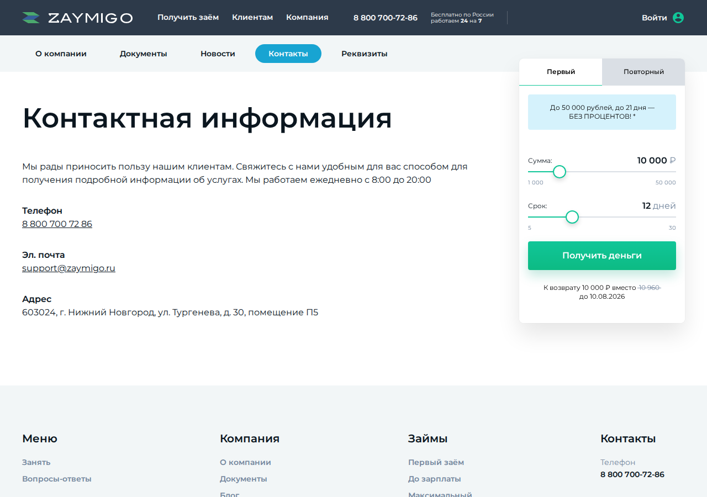Click the 10 000 ₽ amount value

(x=656, y=161)
